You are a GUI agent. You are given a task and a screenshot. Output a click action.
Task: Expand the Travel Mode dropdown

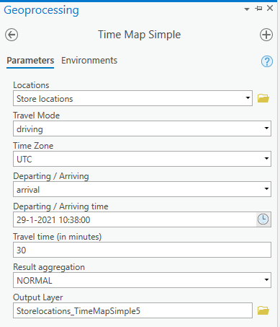click(266, 128)
